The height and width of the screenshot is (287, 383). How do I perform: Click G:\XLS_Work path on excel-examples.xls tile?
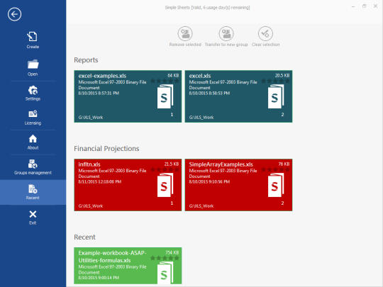coord(91,118)
